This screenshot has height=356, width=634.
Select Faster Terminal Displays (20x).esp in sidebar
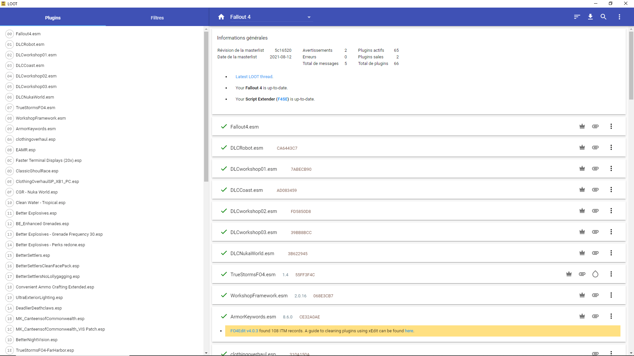click(102, 161)
